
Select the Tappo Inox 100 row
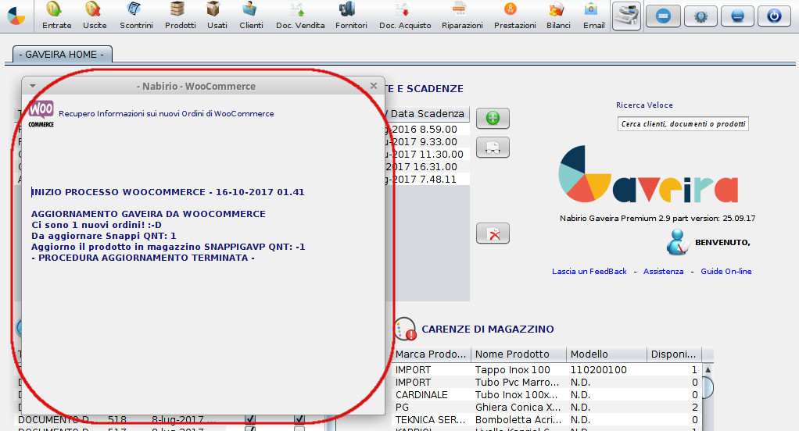click(547, 370)
